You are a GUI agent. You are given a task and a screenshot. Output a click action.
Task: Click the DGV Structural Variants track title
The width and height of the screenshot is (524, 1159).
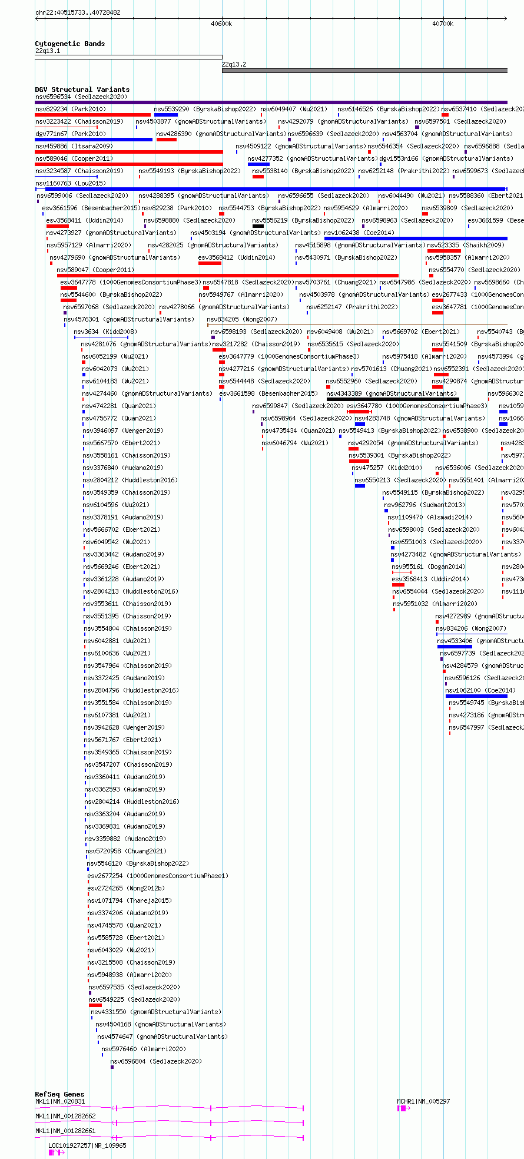82,90
